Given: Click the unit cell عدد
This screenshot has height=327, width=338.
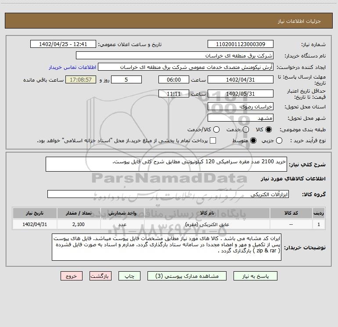Looking at the screenshot, I should coord(122,224).
